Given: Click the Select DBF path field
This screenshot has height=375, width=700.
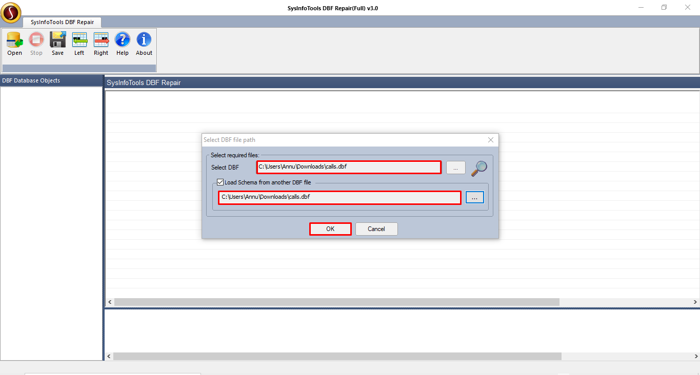Looking at the screenshot, I should pyautogui.click(x=349, y=167).
